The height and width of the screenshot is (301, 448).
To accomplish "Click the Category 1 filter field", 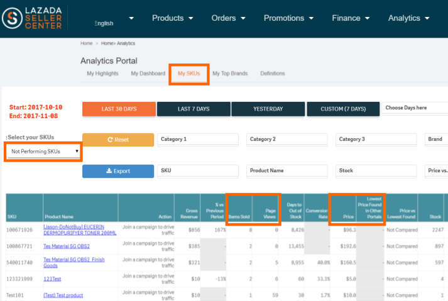I will click(x=198, y=140).
